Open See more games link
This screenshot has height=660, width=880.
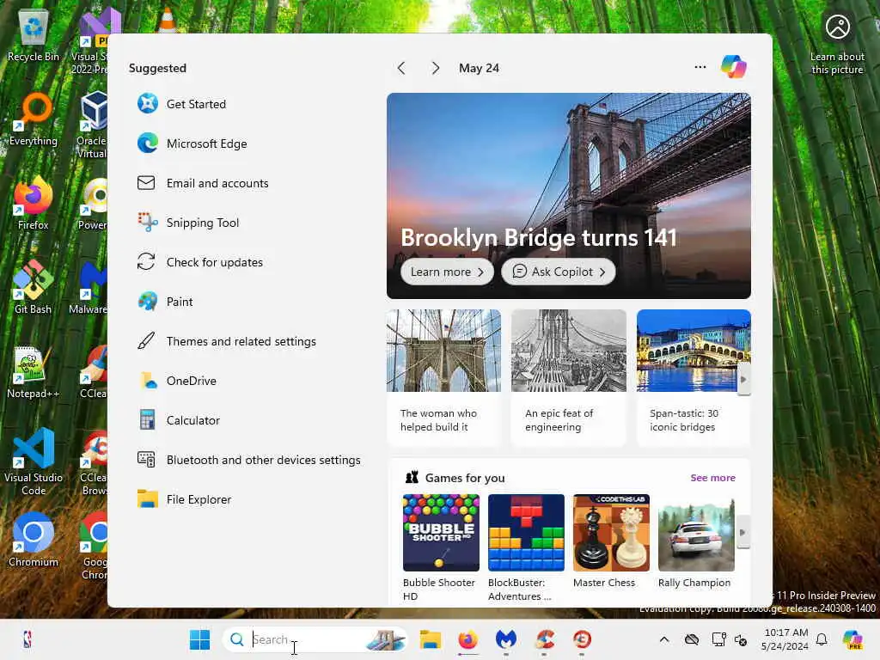click(x=712, y=478)
